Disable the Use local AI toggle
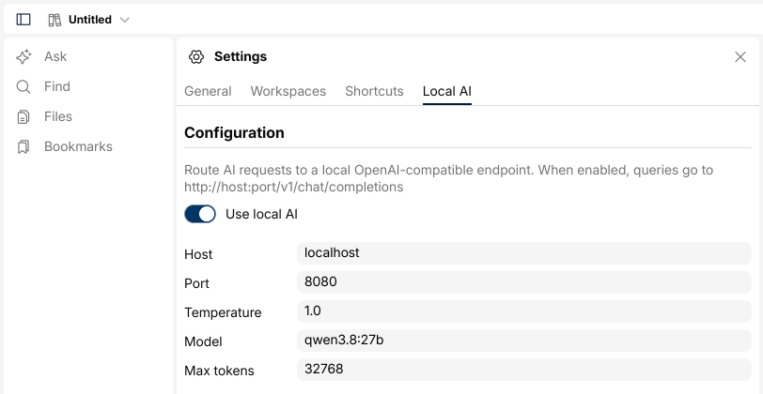 click(200, 214)
